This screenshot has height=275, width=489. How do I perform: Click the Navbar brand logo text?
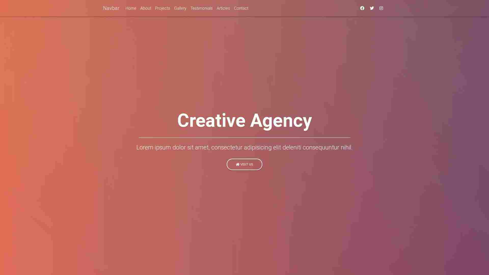[x=111, y=8]
